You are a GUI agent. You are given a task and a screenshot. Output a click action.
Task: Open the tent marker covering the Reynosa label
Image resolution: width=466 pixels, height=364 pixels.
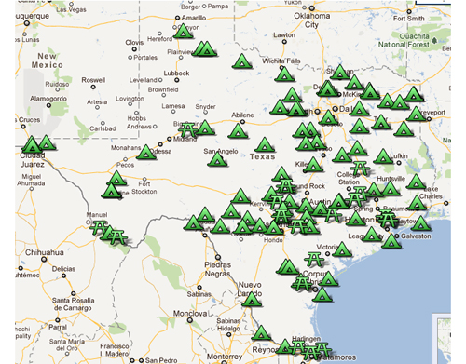284,346
